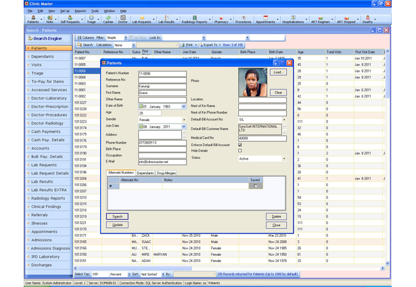The image size is (416, 287).
Task: Expand the Default Bill Account No dropdown
Action: 284,120
